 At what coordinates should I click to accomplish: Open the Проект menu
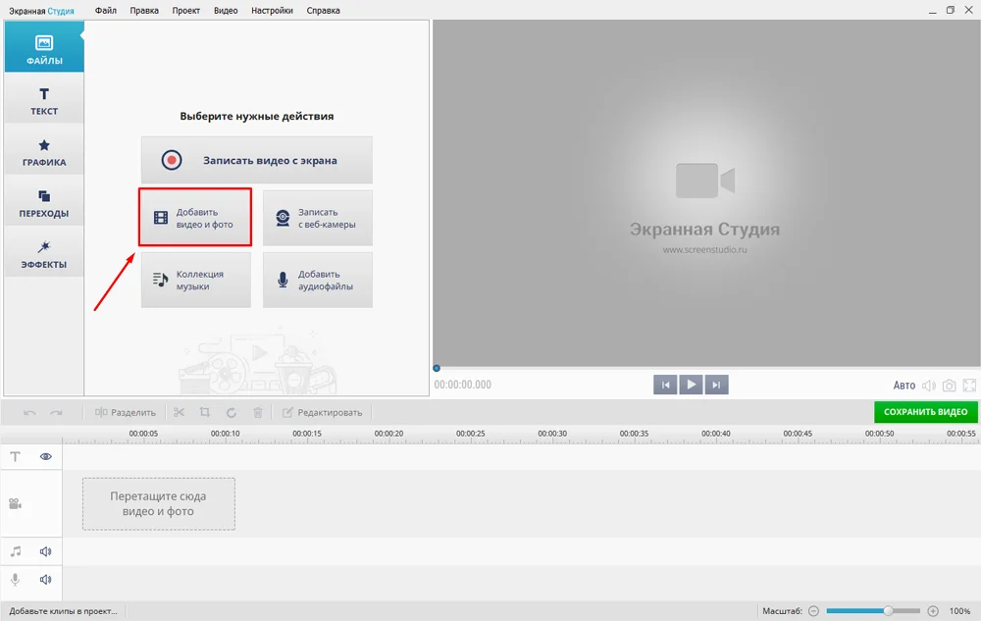pyautogui.click(x=185, y=11)
